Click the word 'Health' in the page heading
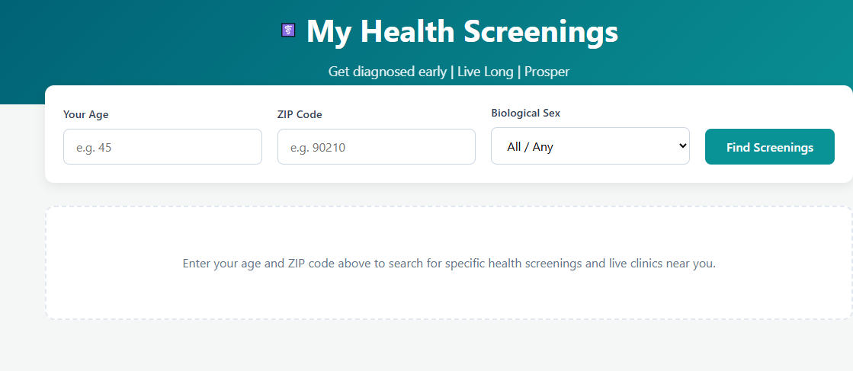 point(408,31)
